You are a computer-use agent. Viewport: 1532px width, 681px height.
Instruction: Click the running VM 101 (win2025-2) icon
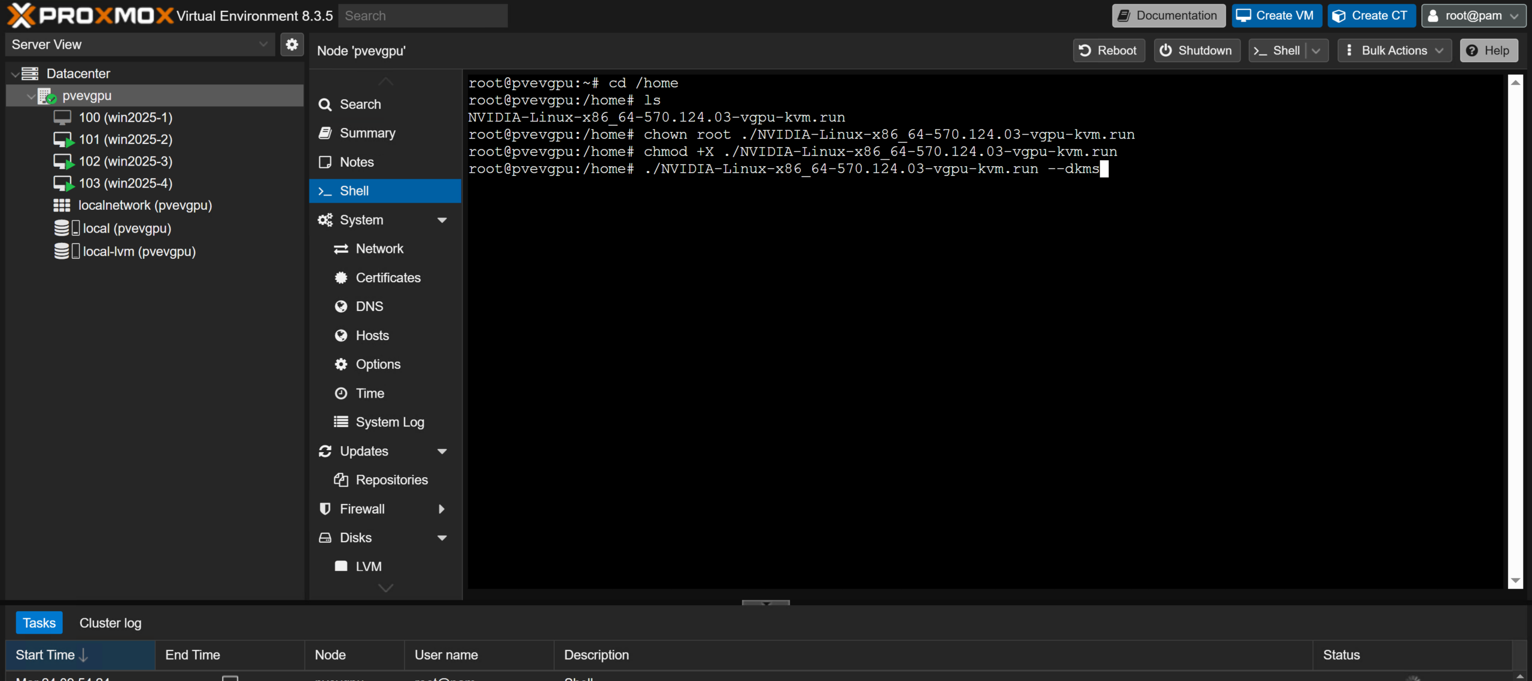pyautogui.click(x=63, y=139)
